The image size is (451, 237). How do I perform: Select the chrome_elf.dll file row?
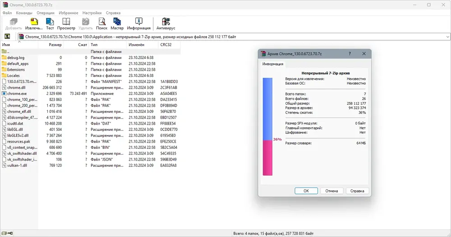click(91, 112)
